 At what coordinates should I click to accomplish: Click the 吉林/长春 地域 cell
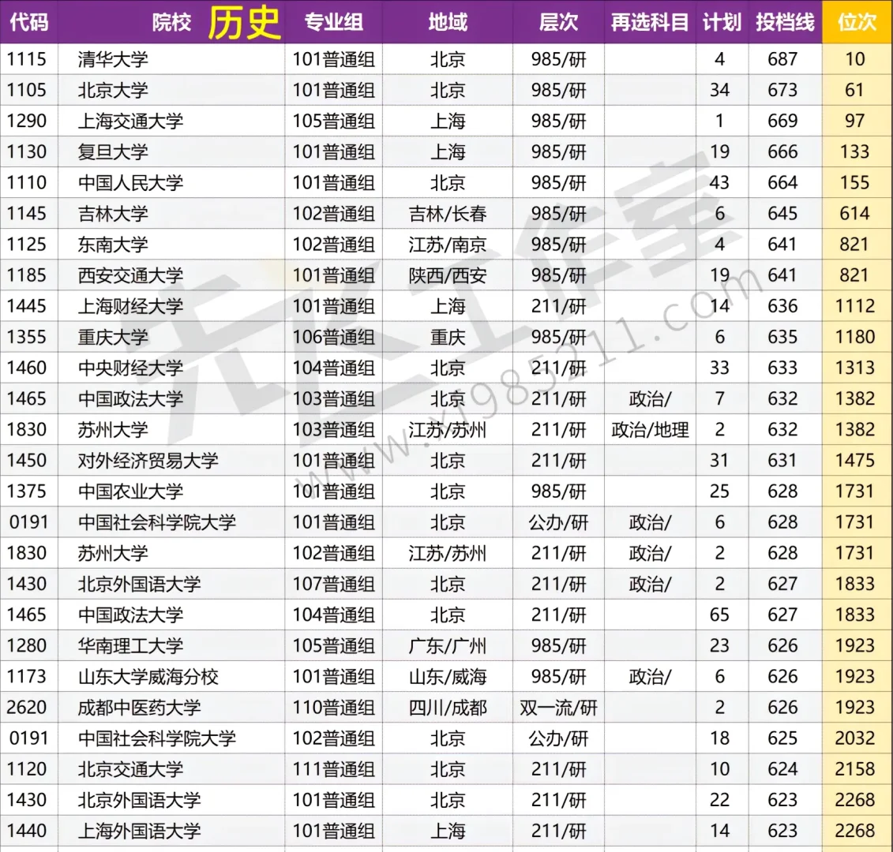coord(448,213)
